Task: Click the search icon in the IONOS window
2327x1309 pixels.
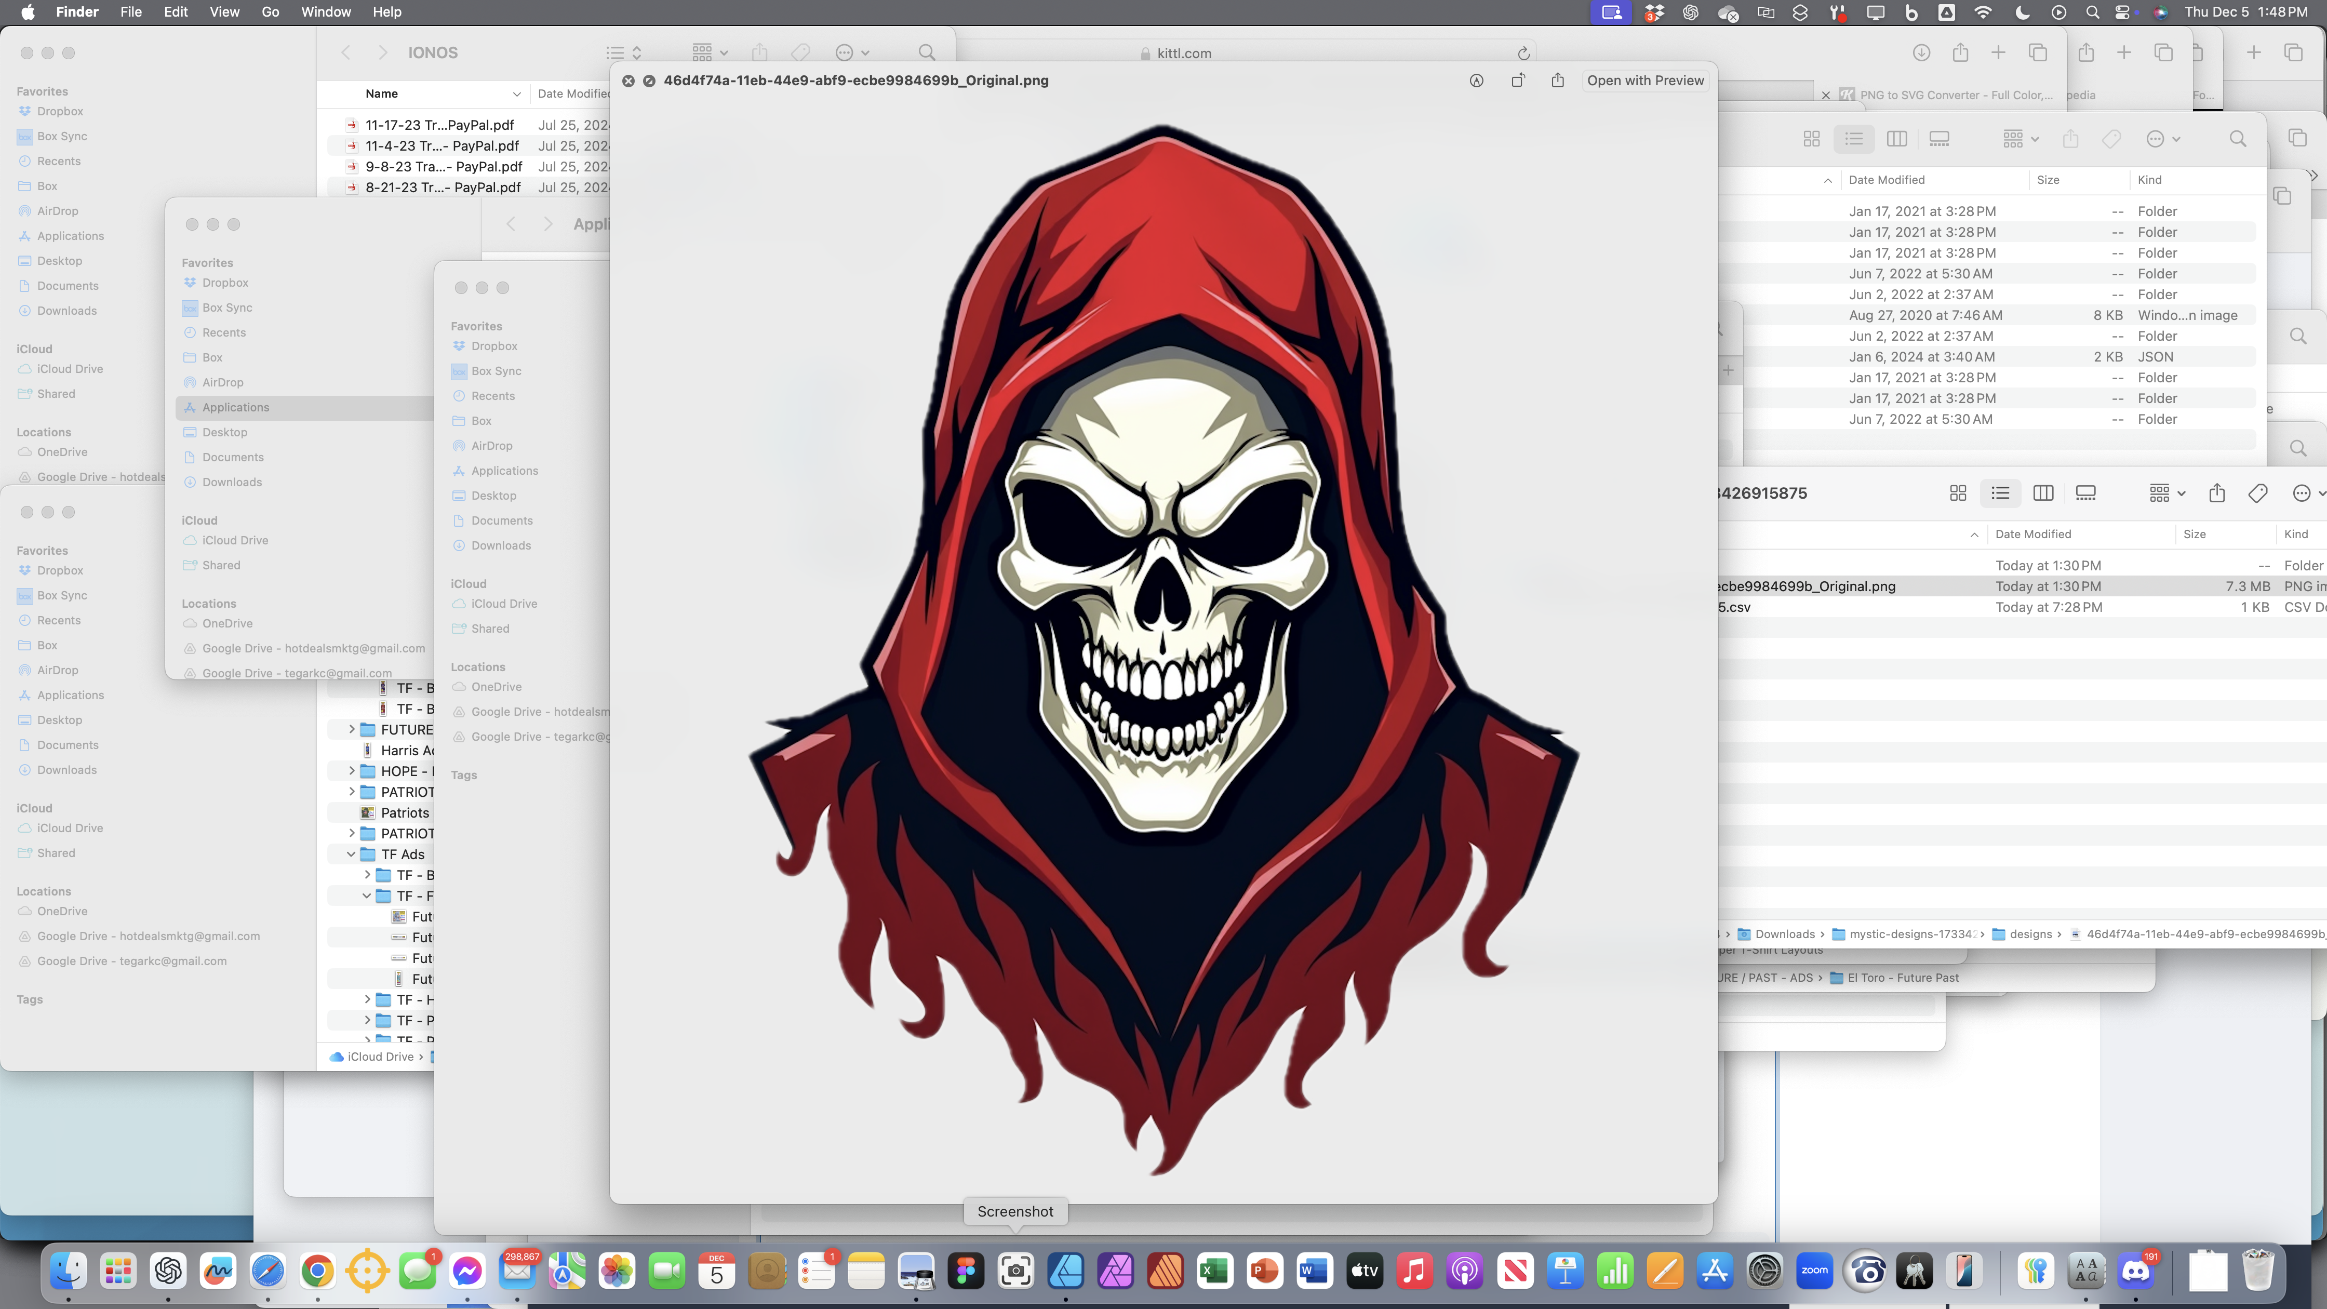Action: tap(926, 52)
